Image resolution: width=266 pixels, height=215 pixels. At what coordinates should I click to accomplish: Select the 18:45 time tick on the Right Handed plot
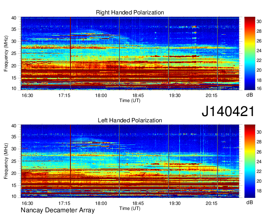[x=138, y=95]
